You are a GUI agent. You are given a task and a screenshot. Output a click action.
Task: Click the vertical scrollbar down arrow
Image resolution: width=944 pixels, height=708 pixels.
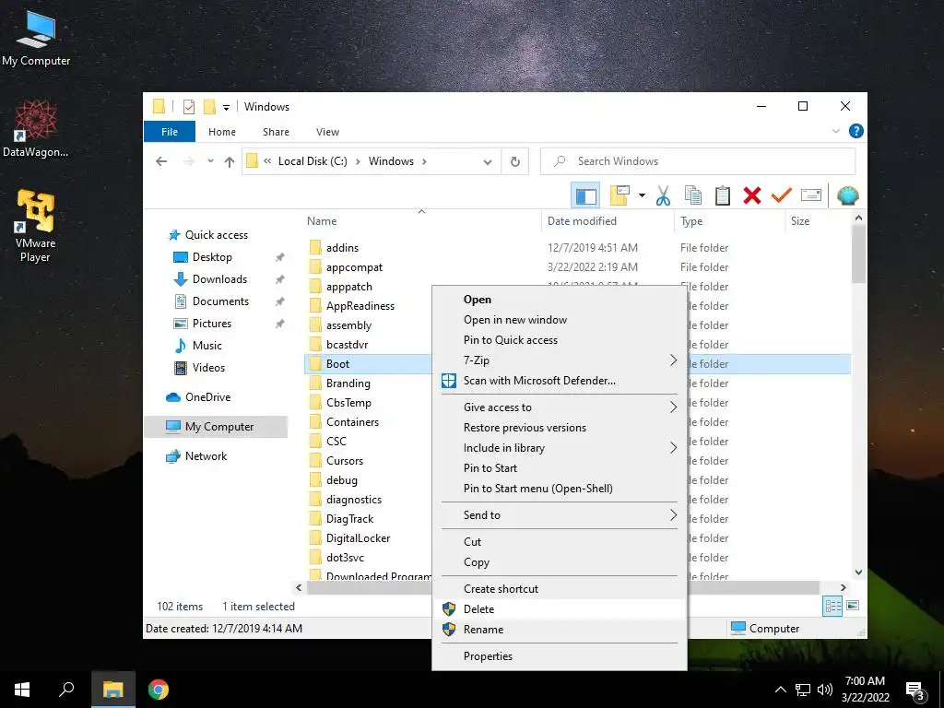point(859,572)
